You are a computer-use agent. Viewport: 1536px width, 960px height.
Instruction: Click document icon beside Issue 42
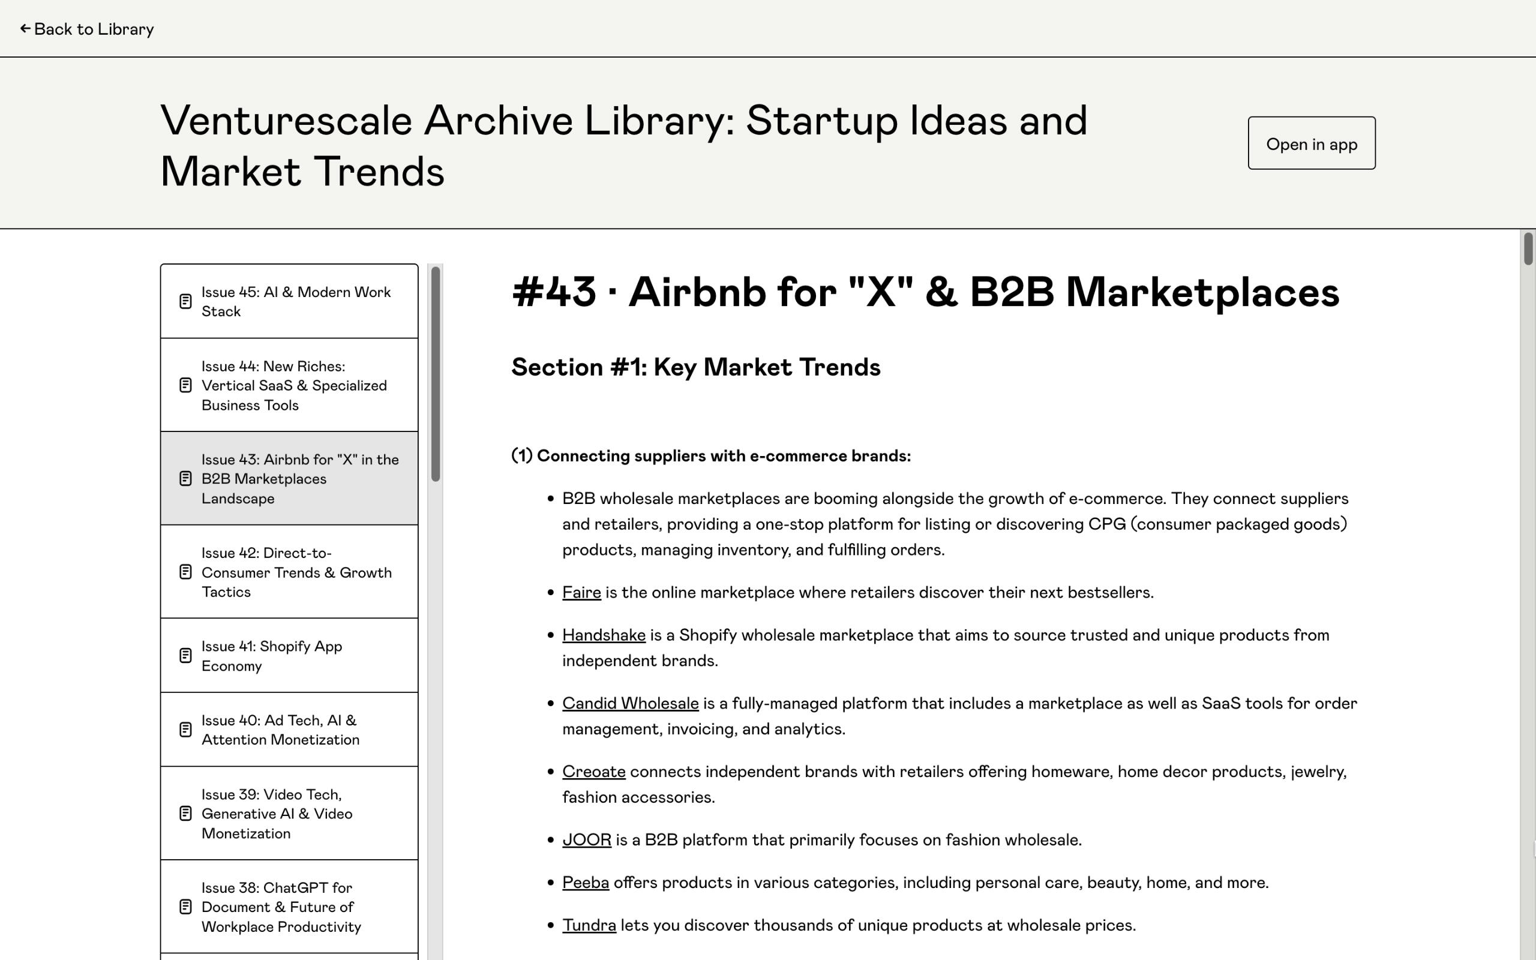click(x=185, y=572)
